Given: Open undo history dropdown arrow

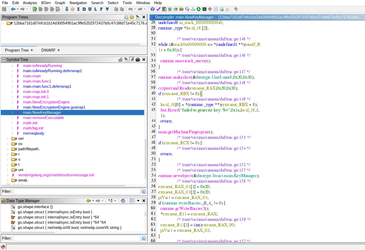Looking at the screenshot, I should pyautogui.click(x=135, y=9).
